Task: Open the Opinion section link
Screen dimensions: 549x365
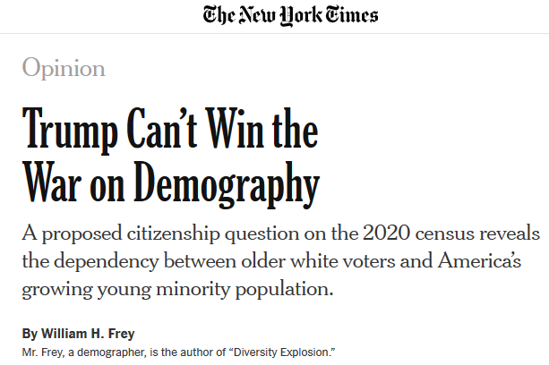Action: [x=64, y=68]
